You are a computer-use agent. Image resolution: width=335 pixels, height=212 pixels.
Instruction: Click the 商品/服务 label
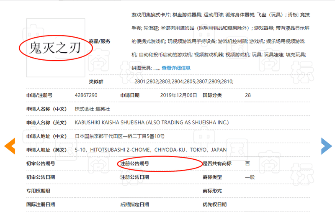[x=99, y=41]
